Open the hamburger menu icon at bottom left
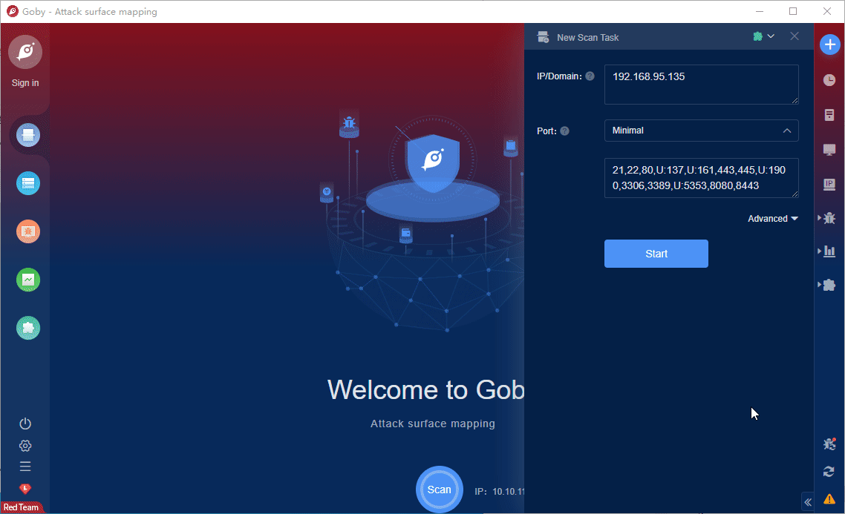Screen dimensions: 845x514 click(25, 466)
